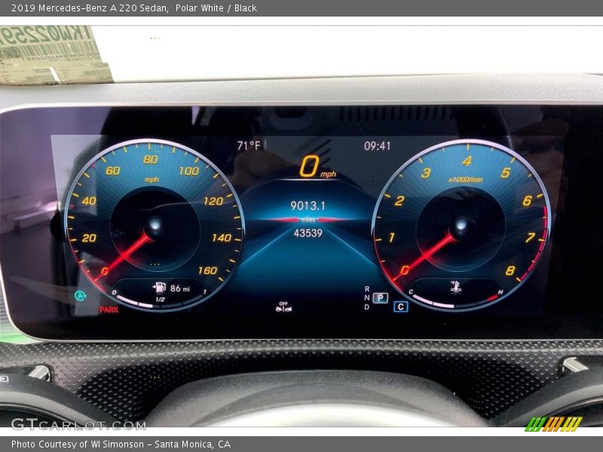Image resolution: width=603 pixels, height=452 pixels.
Task: Click the 9013.1 trip distance value
Action: [x=308, y=206]
